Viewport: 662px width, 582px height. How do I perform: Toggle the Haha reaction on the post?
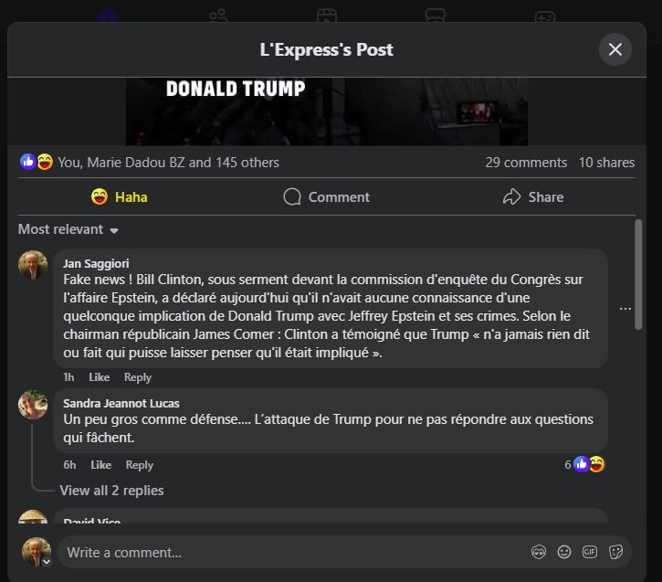pos(120,196)
